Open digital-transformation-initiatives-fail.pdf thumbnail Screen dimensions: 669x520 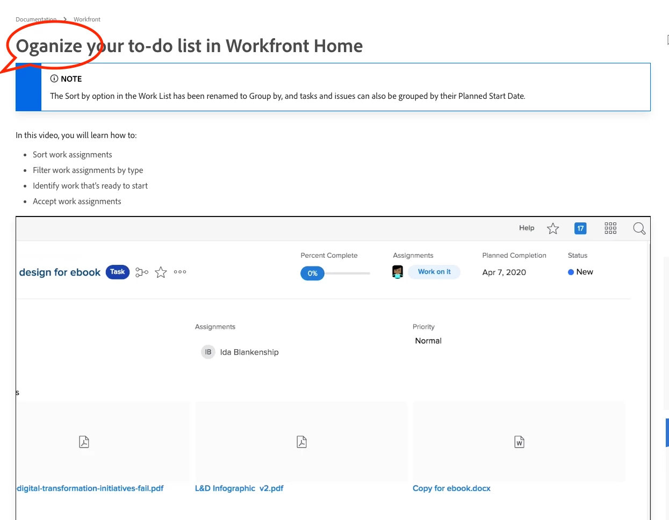103,442
